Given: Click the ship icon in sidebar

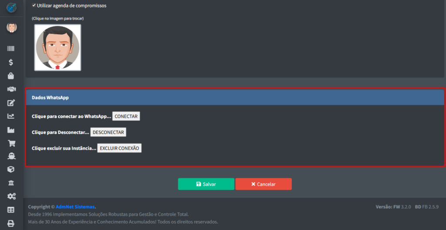Looking at the screenshot, I should click(11, 156).
